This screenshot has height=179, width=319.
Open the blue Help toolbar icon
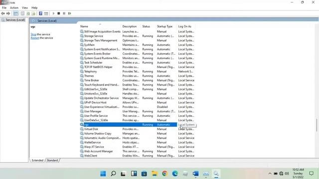(40, 13)
